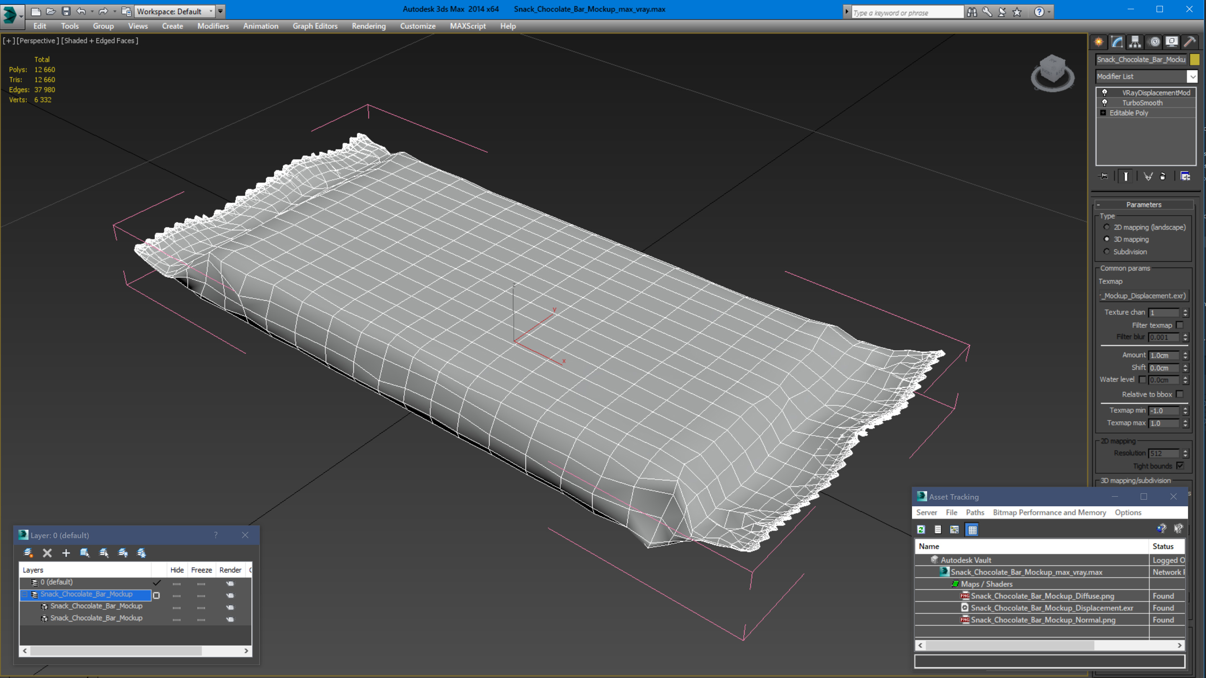
Task: Open Bitmap Performance and Memory menu
Action: coord(1049,512)
